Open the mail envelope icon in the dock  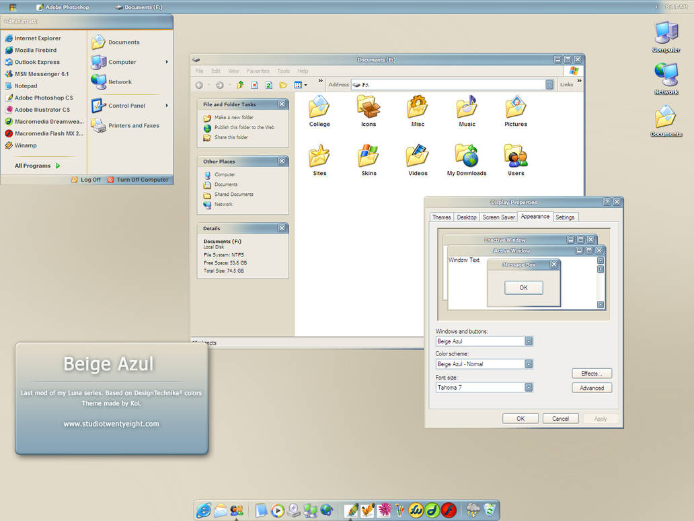click(x=221, y=511)
